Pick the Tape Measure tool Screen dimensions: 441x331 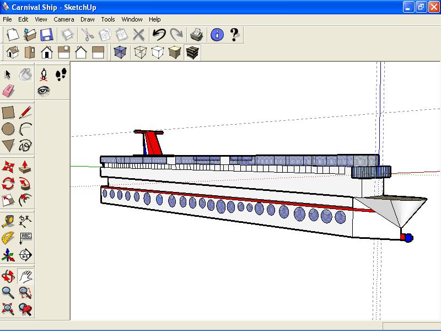[8, 221]
